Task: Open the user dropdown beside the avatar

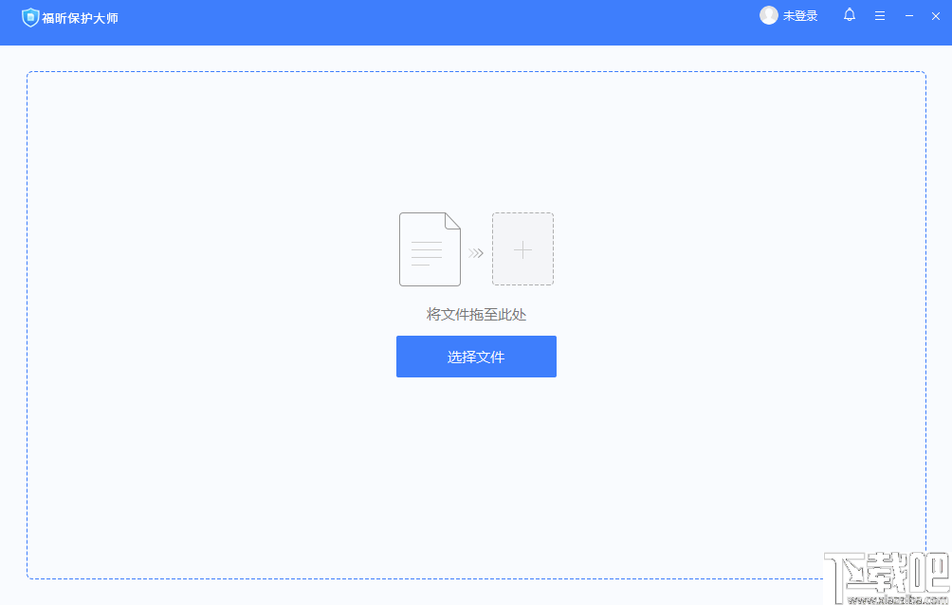Action: coord(799,15)
